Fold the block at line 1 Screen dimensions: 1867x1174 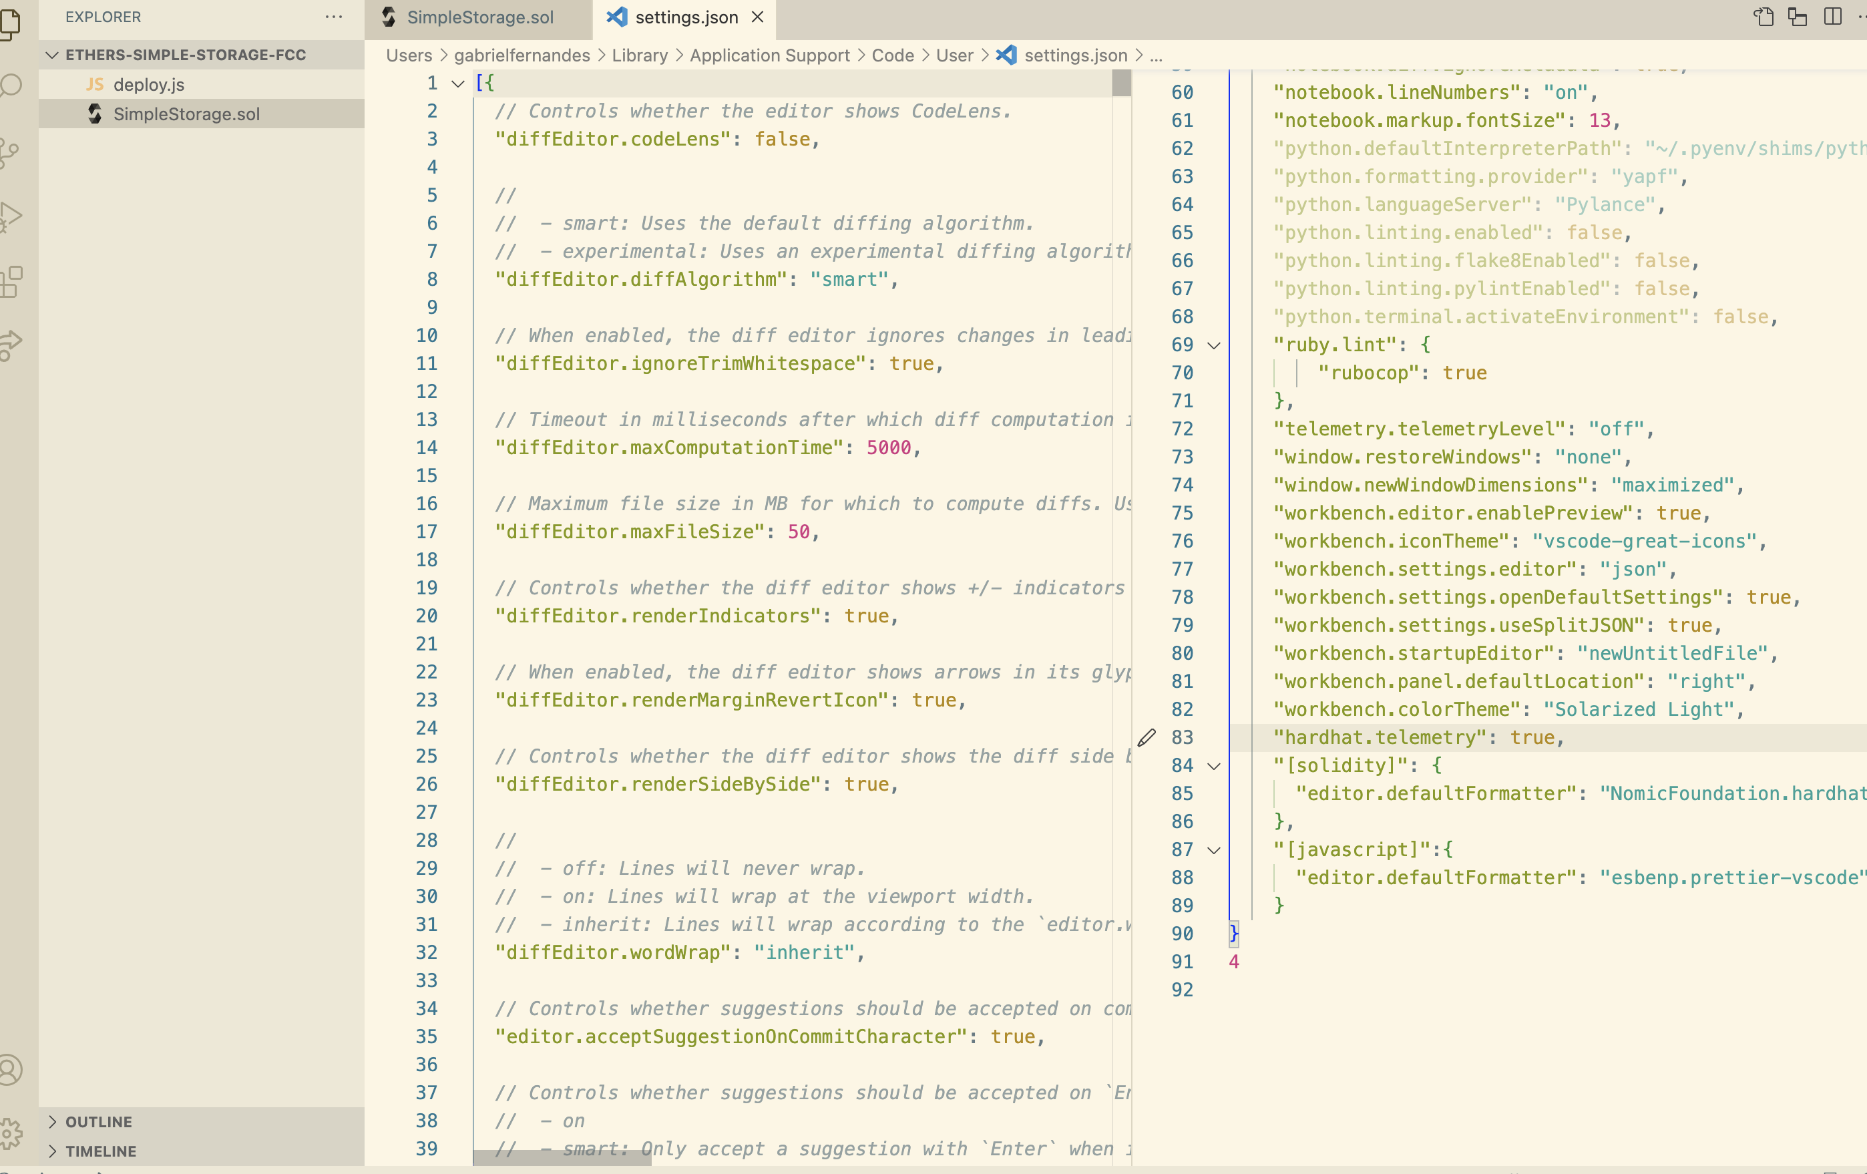click(x=458, y=83)
